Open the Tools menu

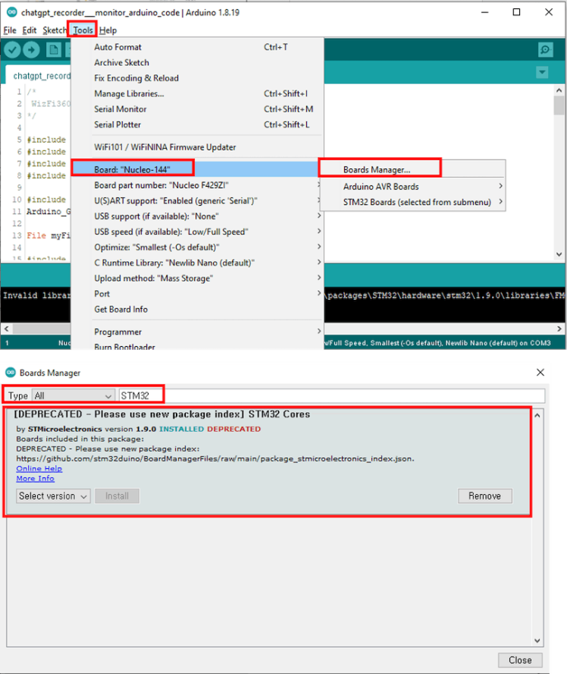point(83,30)
